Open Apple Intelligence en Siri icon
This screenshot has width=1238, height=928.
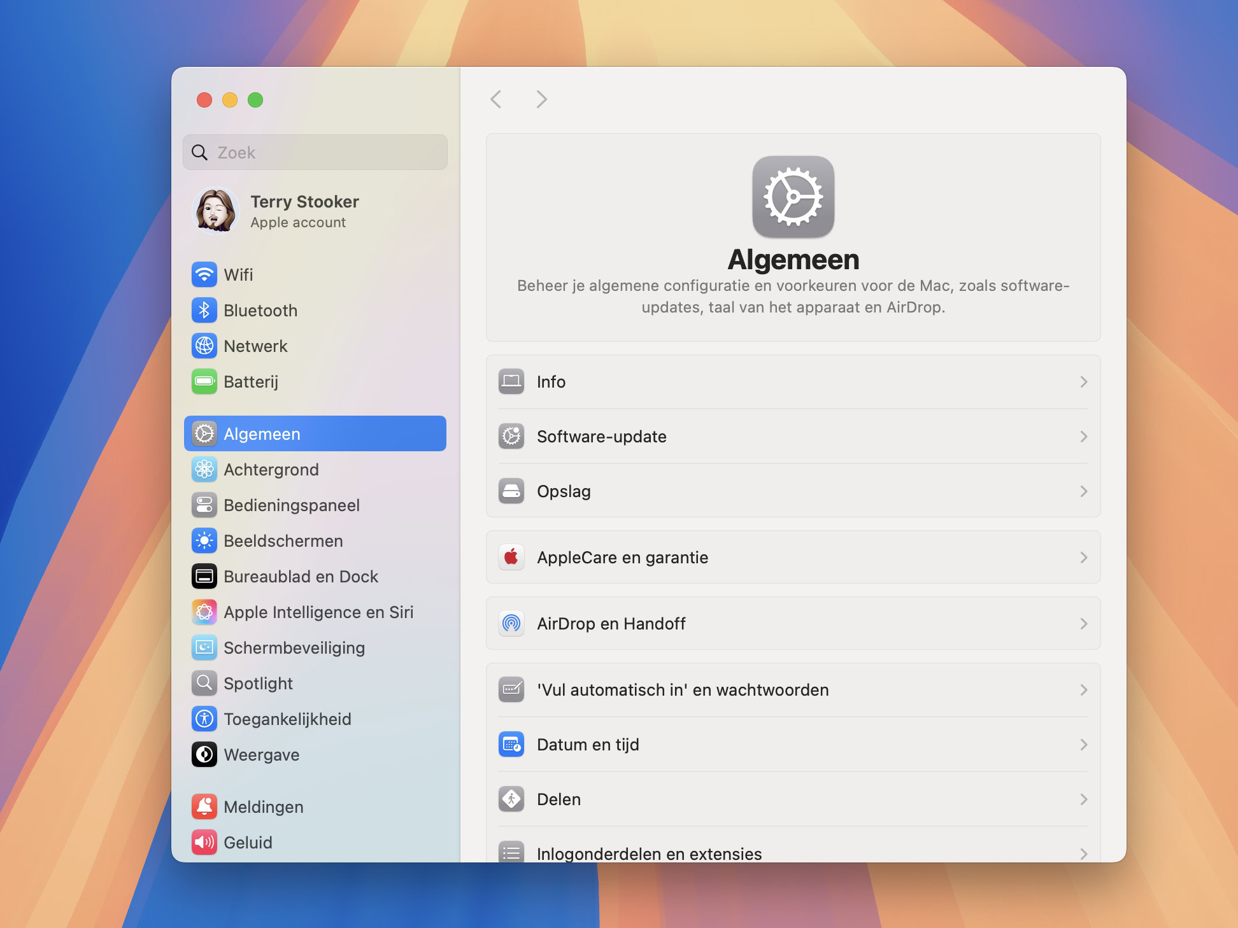click(204, 612)
